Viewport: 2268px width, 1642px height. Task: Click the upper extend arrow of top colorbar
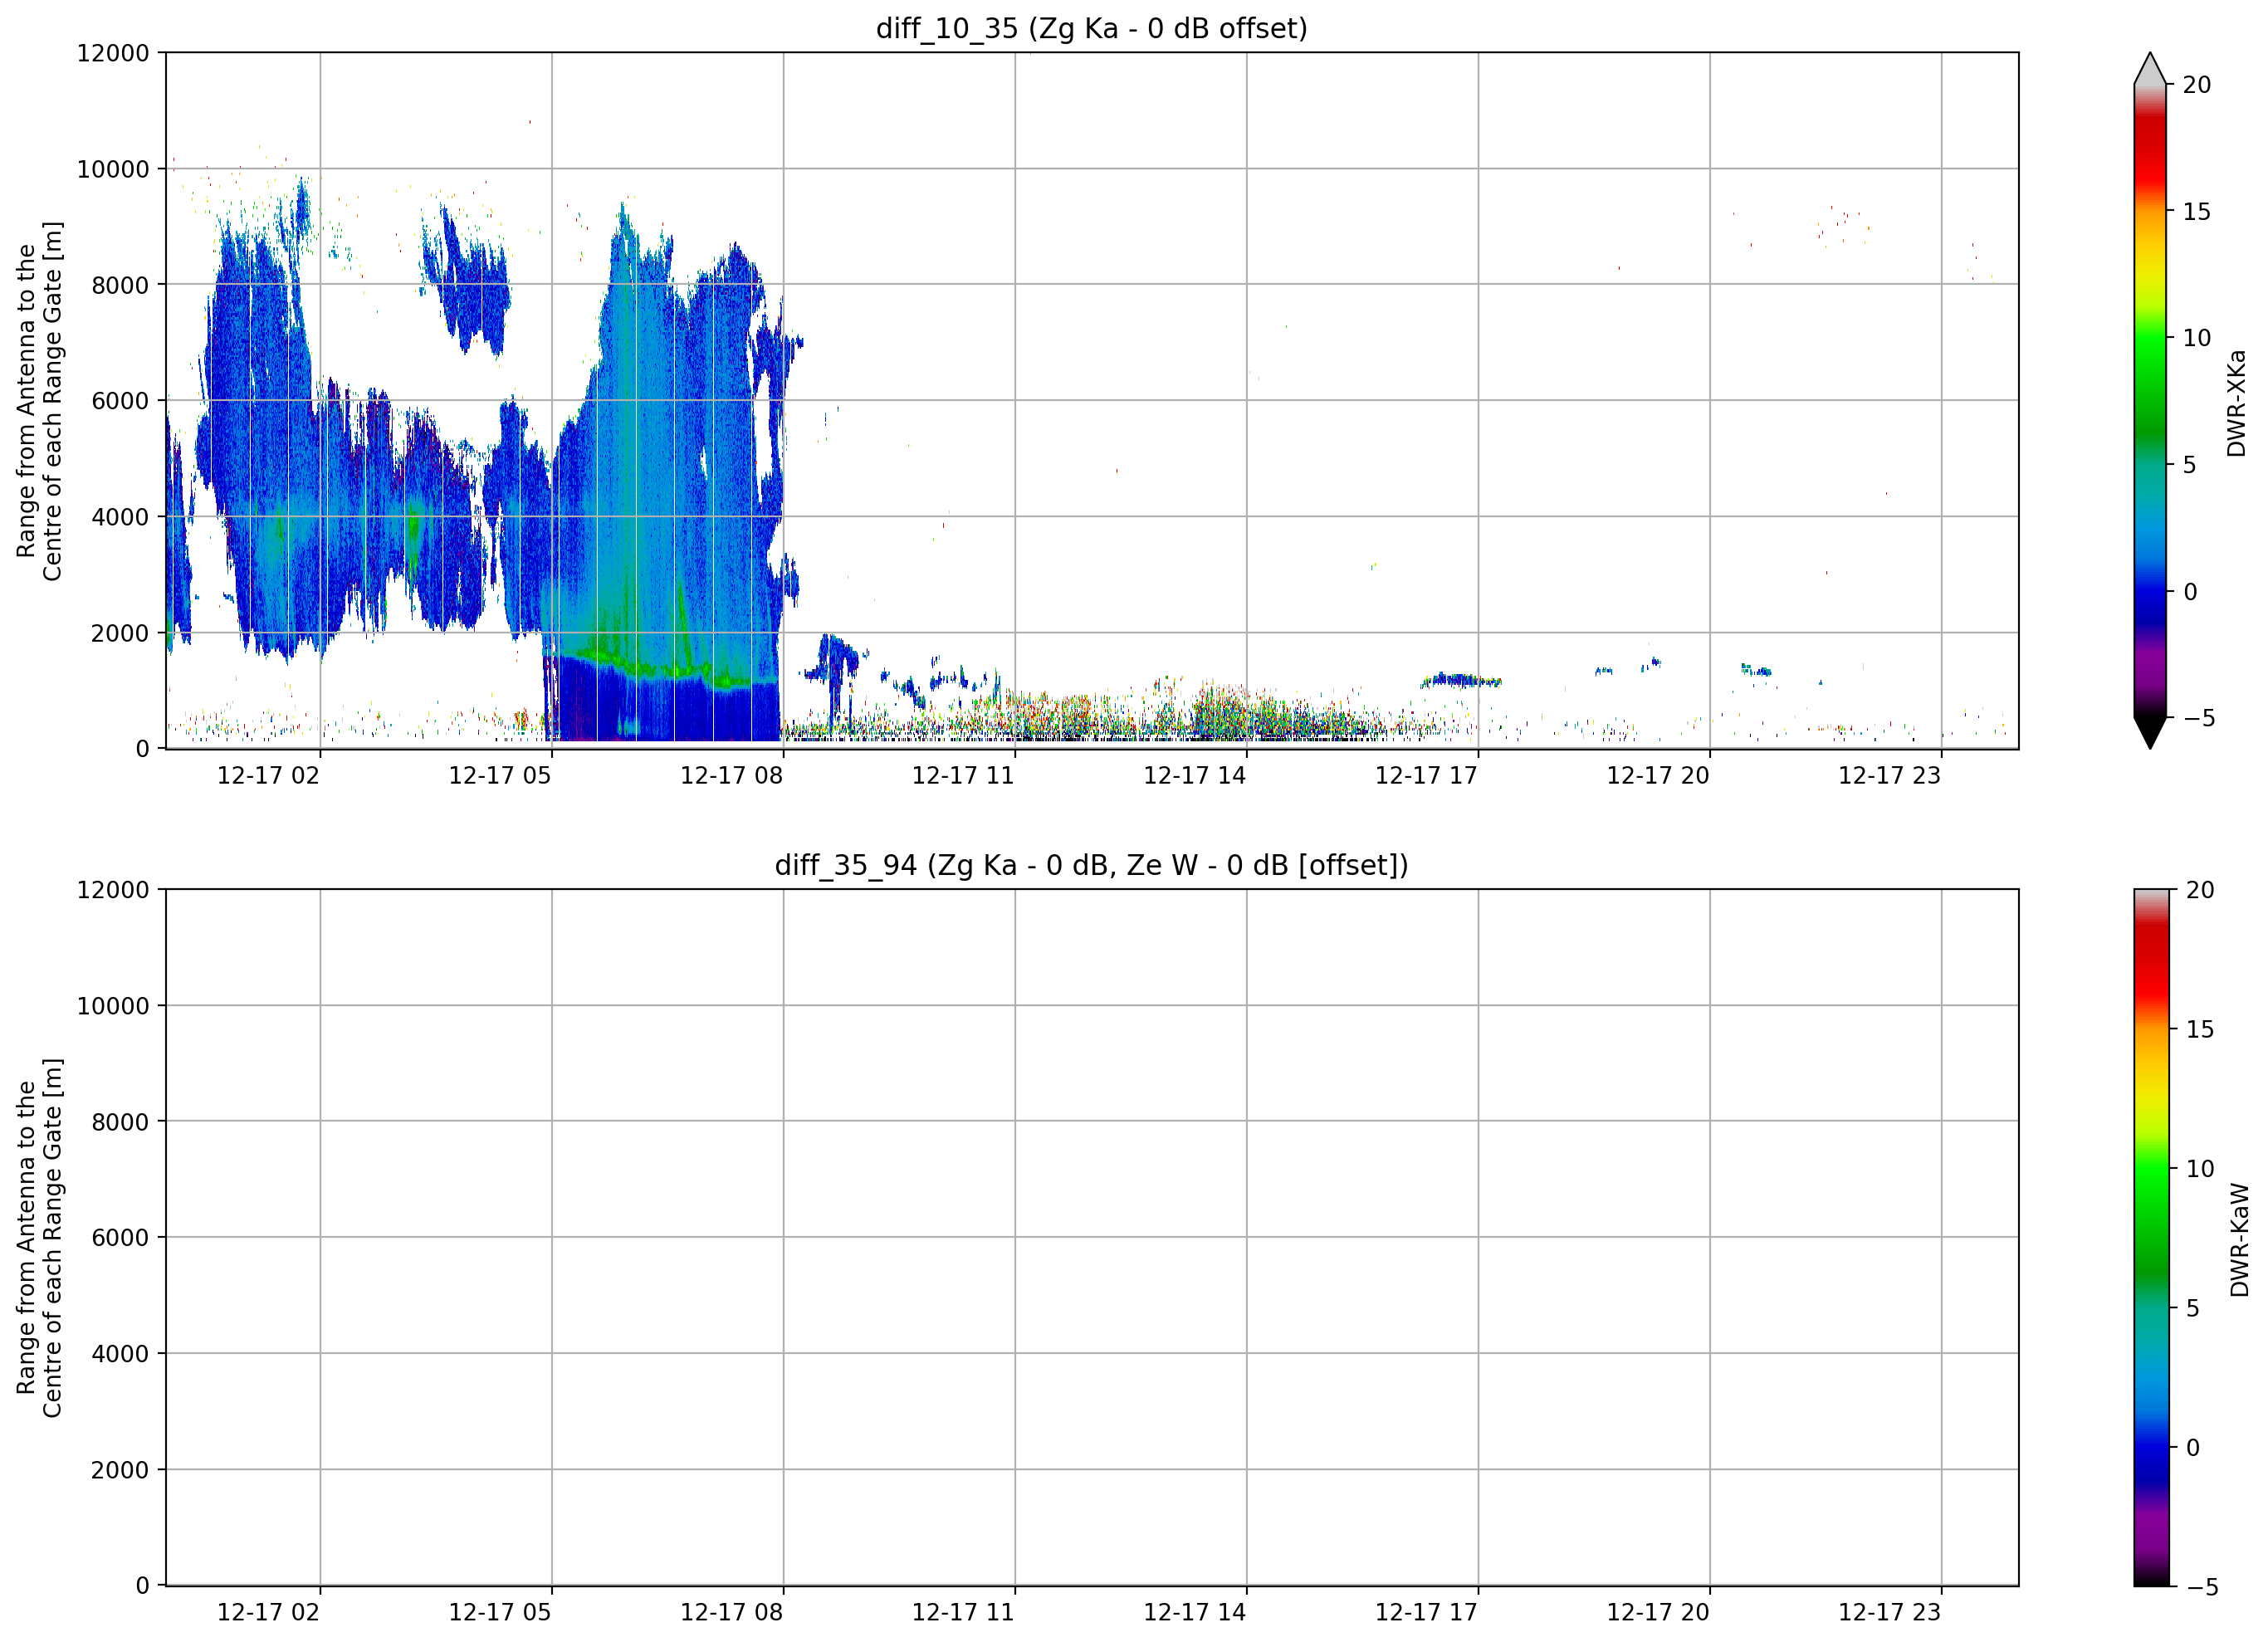tap(2150, 68)
